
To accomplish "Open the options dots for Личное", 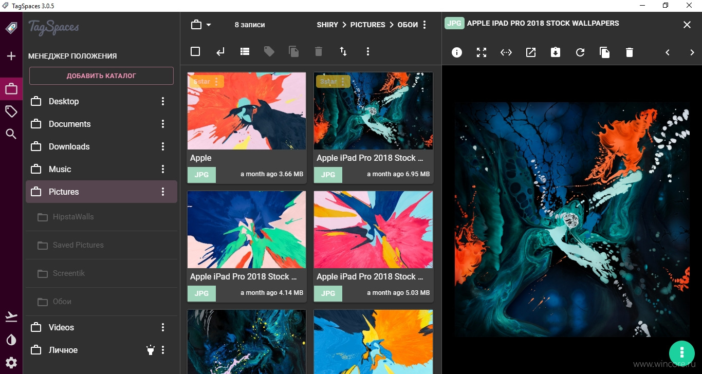I will pyautogui.click(x=163, y=350).
